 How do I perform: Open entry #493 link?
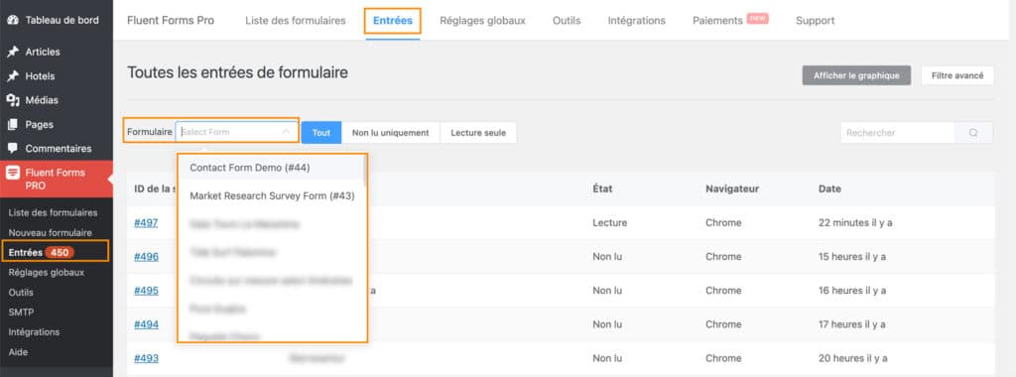(x=147, y=357)
